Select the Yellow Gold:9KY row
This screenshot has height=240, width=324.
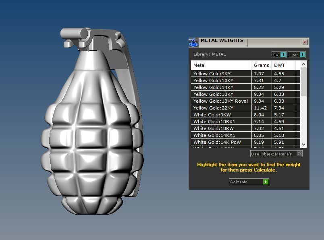pos(245,74)
